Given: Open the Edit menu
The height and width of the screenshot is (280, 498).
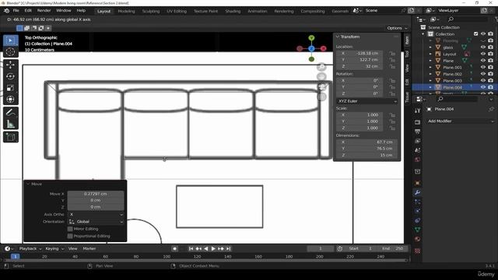Looking at the screenshot, I should 28,10.
